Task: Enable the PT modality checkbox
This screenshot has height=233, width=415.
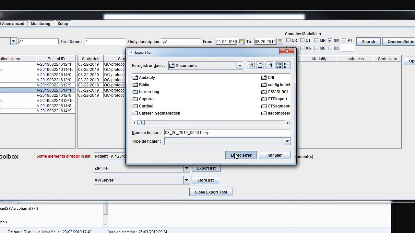Action: [344, 40]
